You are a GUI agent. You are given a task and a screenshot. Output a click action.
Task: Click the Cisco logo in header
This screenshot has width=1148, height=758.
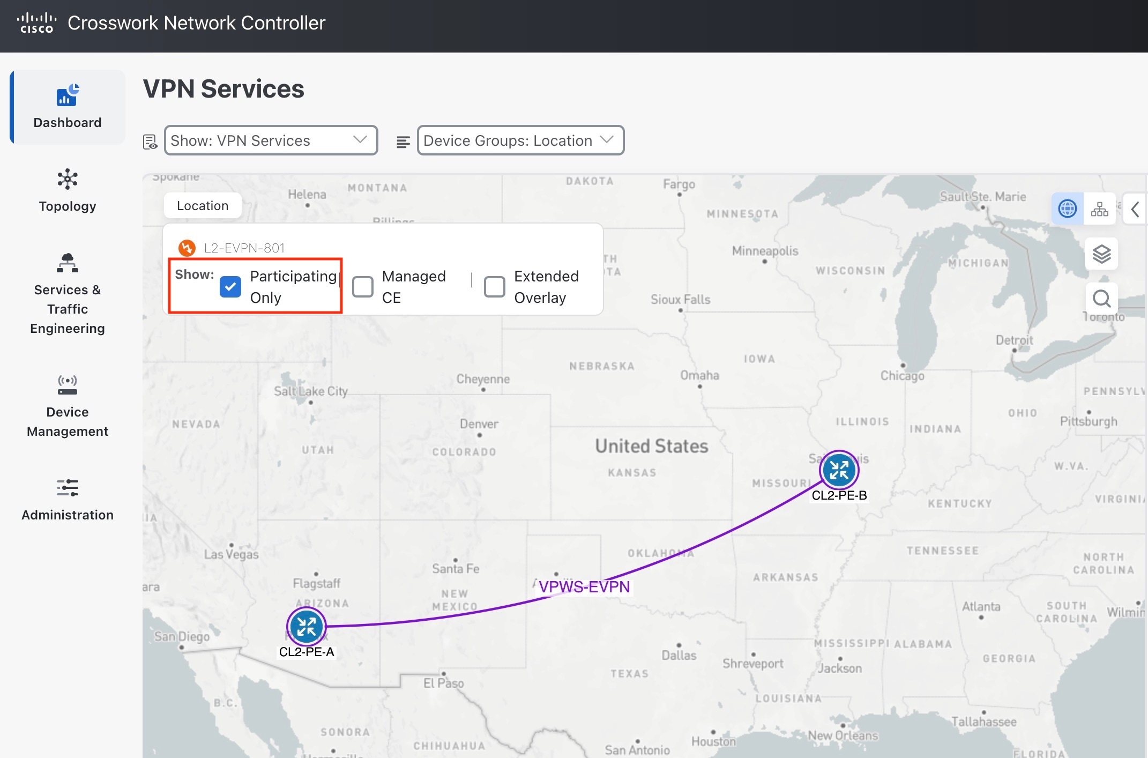click(x=36, y=23)
